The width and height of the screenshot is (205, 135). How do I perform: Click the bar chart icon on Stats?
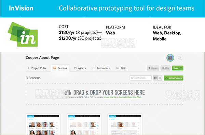coord(118,68)
